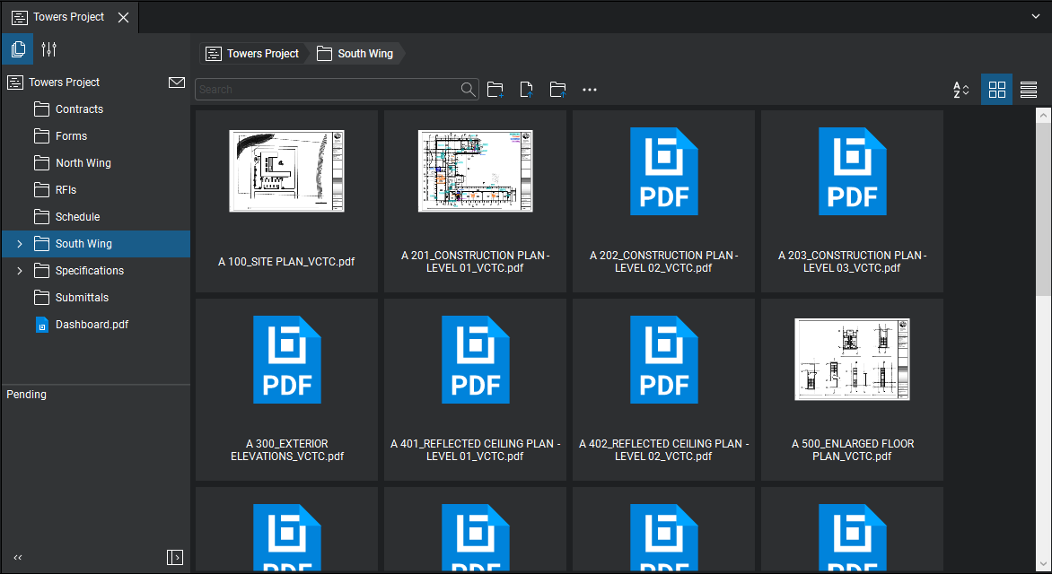Click the envelope icon beside Towers Project
The width and height of the screenshot is (1052, 574).
tap(177, 83)
